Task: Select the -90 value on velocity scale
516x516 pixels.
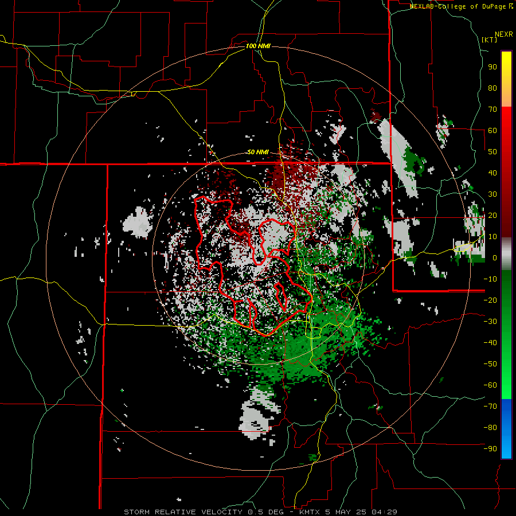Action: (x=490, y=448)
